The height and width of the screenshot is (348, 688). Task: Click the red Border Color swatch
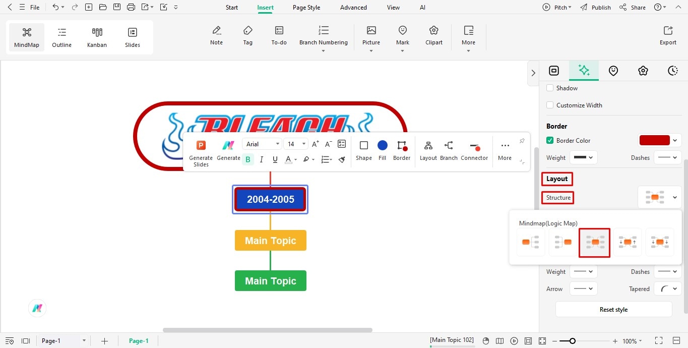click(x=654, y=140)
